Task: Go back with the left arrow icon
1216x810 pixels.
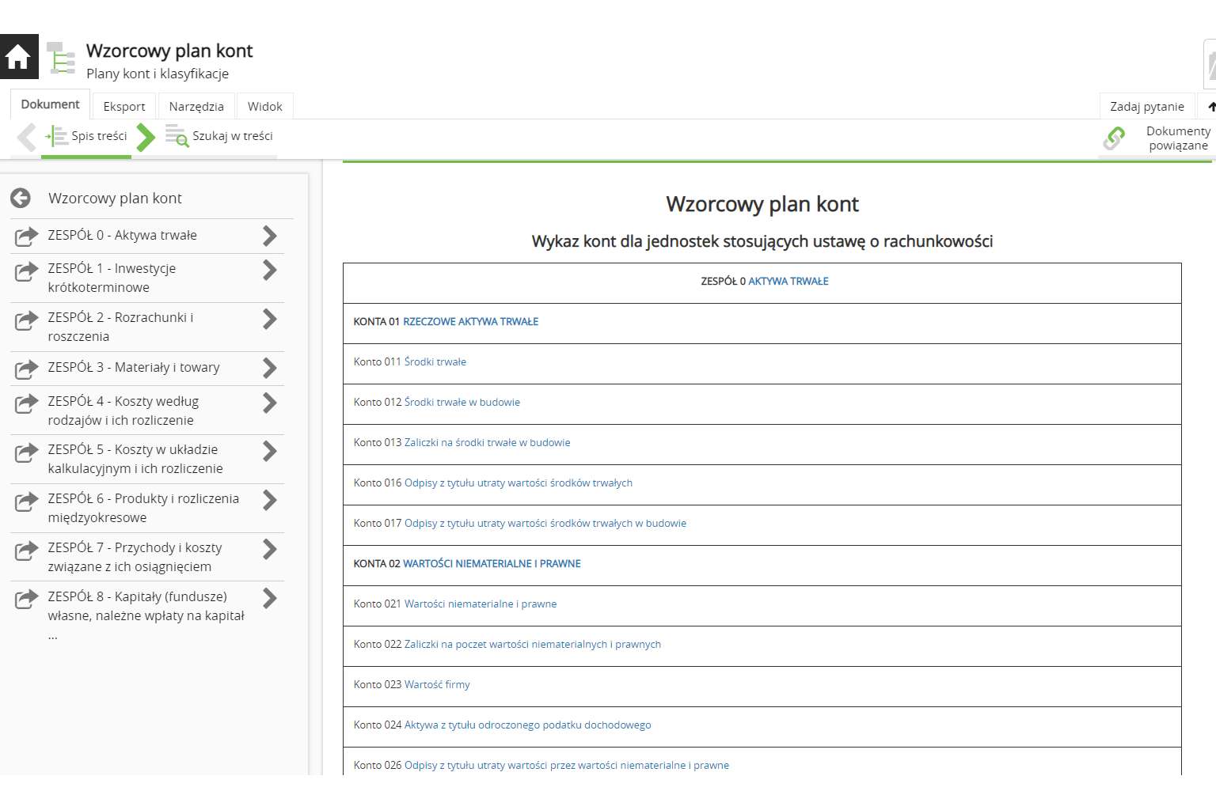Action: (x=26, y=137)
